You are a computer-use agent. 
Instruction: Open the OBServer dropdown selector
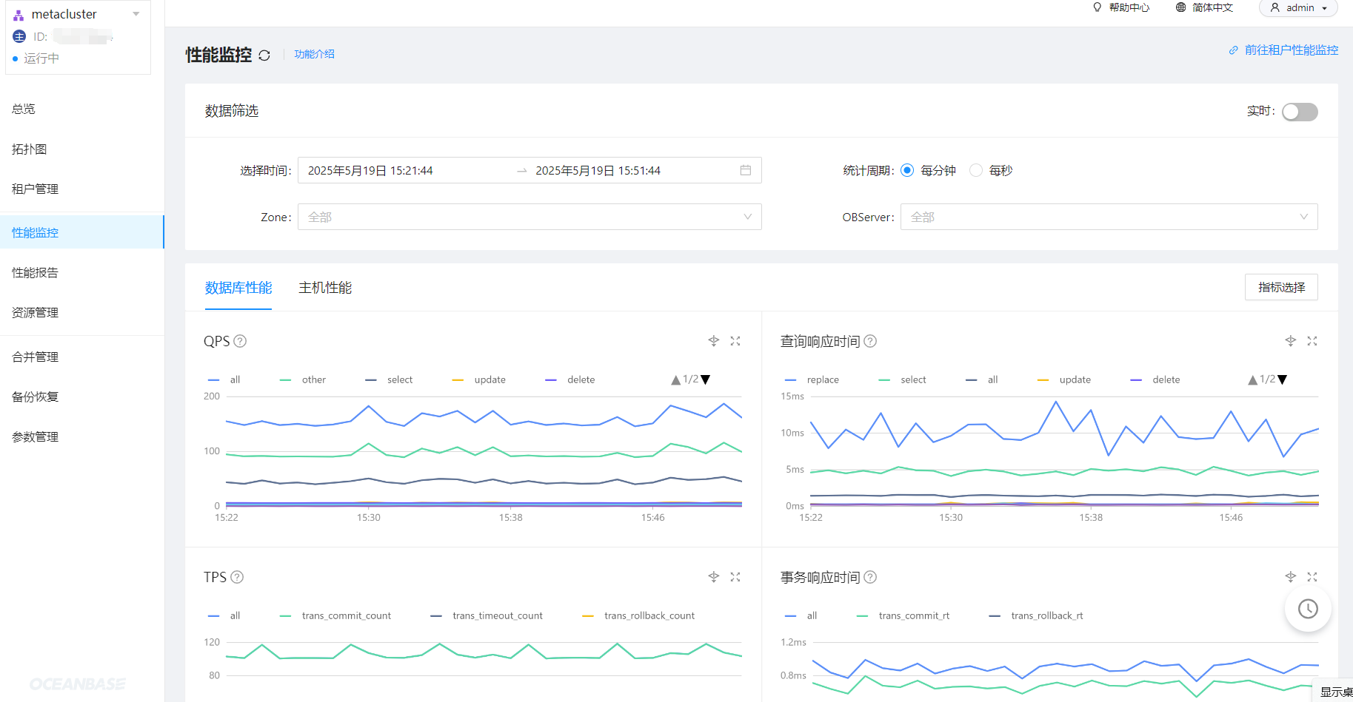click(x=1109, y=217)
